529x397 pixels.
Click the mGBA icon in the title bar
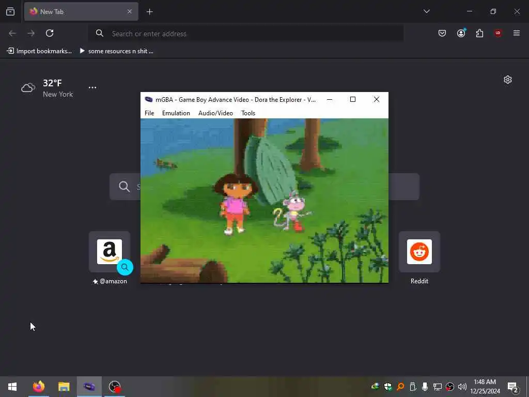click(x=148, y=100)
